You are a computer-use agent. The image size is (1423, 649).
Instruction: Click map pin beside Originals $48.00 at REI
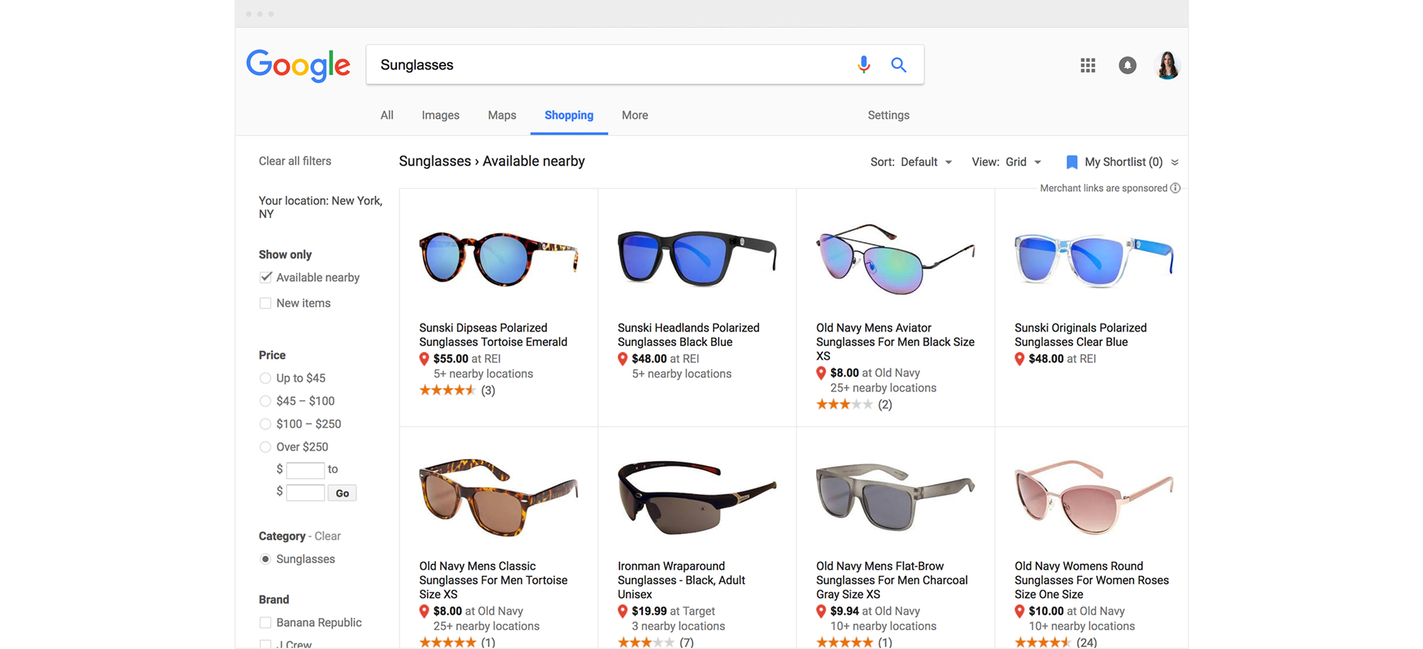pos(1019,359)
